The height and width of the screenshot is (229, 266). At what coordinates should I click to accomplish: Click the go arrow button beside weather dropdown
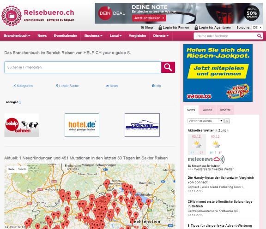(227, 121)
